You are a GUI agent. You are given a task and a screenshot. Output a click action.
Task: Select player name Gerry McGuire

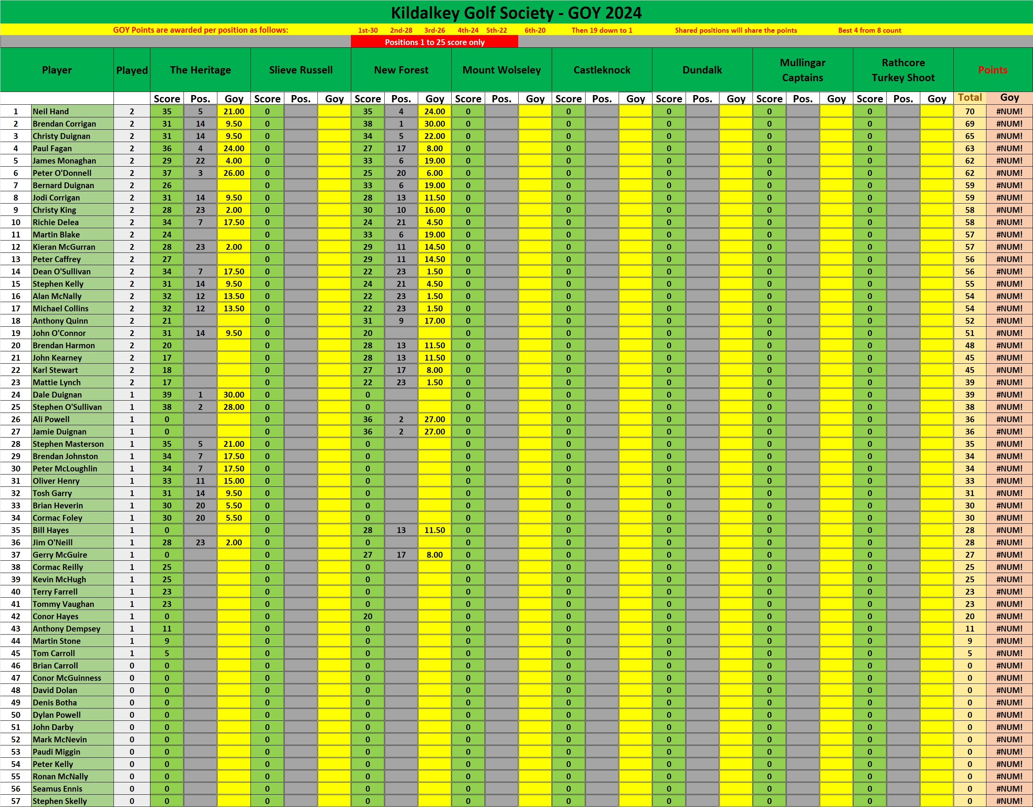(72, 555)
